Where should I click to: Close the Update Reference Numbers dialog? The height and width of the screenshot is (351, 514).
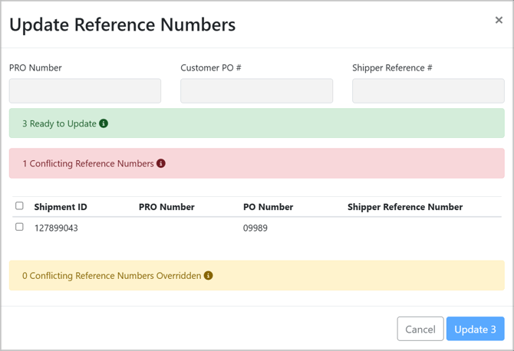coord(499,21)
